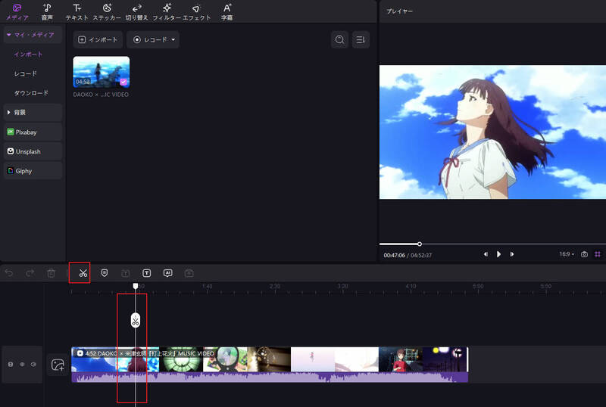Collapse the マイ・メディア section
Image resolution: width=606 pixels, height=407 pixels.
[x=33, y=35]
